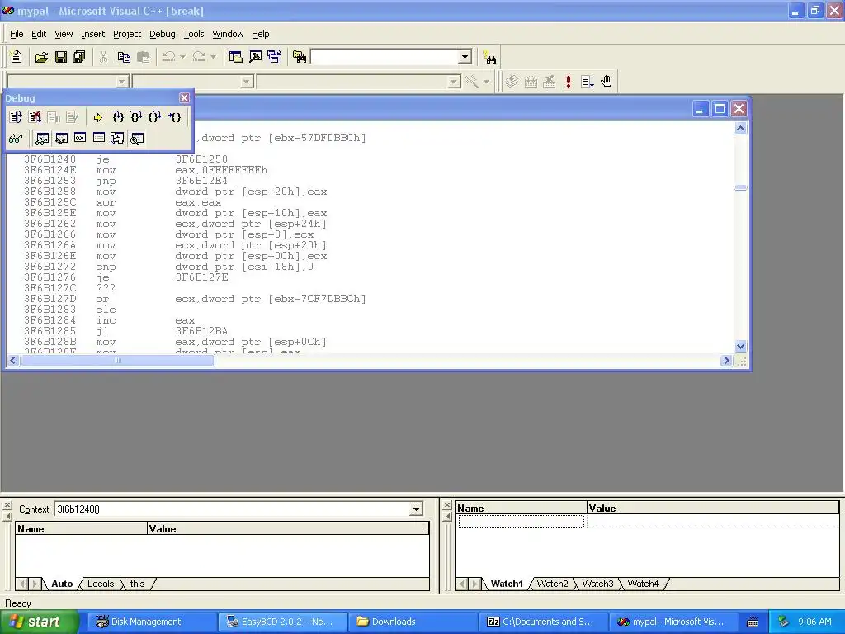This screenshot has width=845, height=634.
Task: Click the Value column header in Watch pane
Action: tap(712, 509)
